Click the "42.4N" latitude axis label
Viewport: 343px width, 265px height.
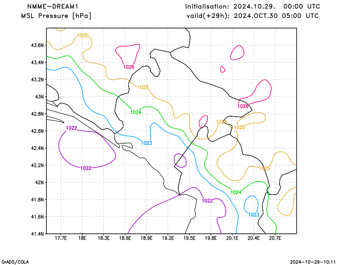(x=37, y=148)
